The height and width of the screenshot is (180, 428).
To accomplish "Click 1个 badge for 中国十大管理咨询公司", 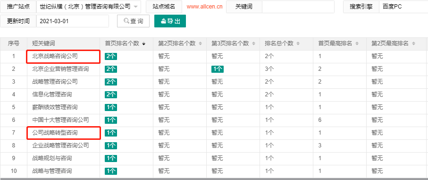I will pyautogui.click(x=111, y=120).
